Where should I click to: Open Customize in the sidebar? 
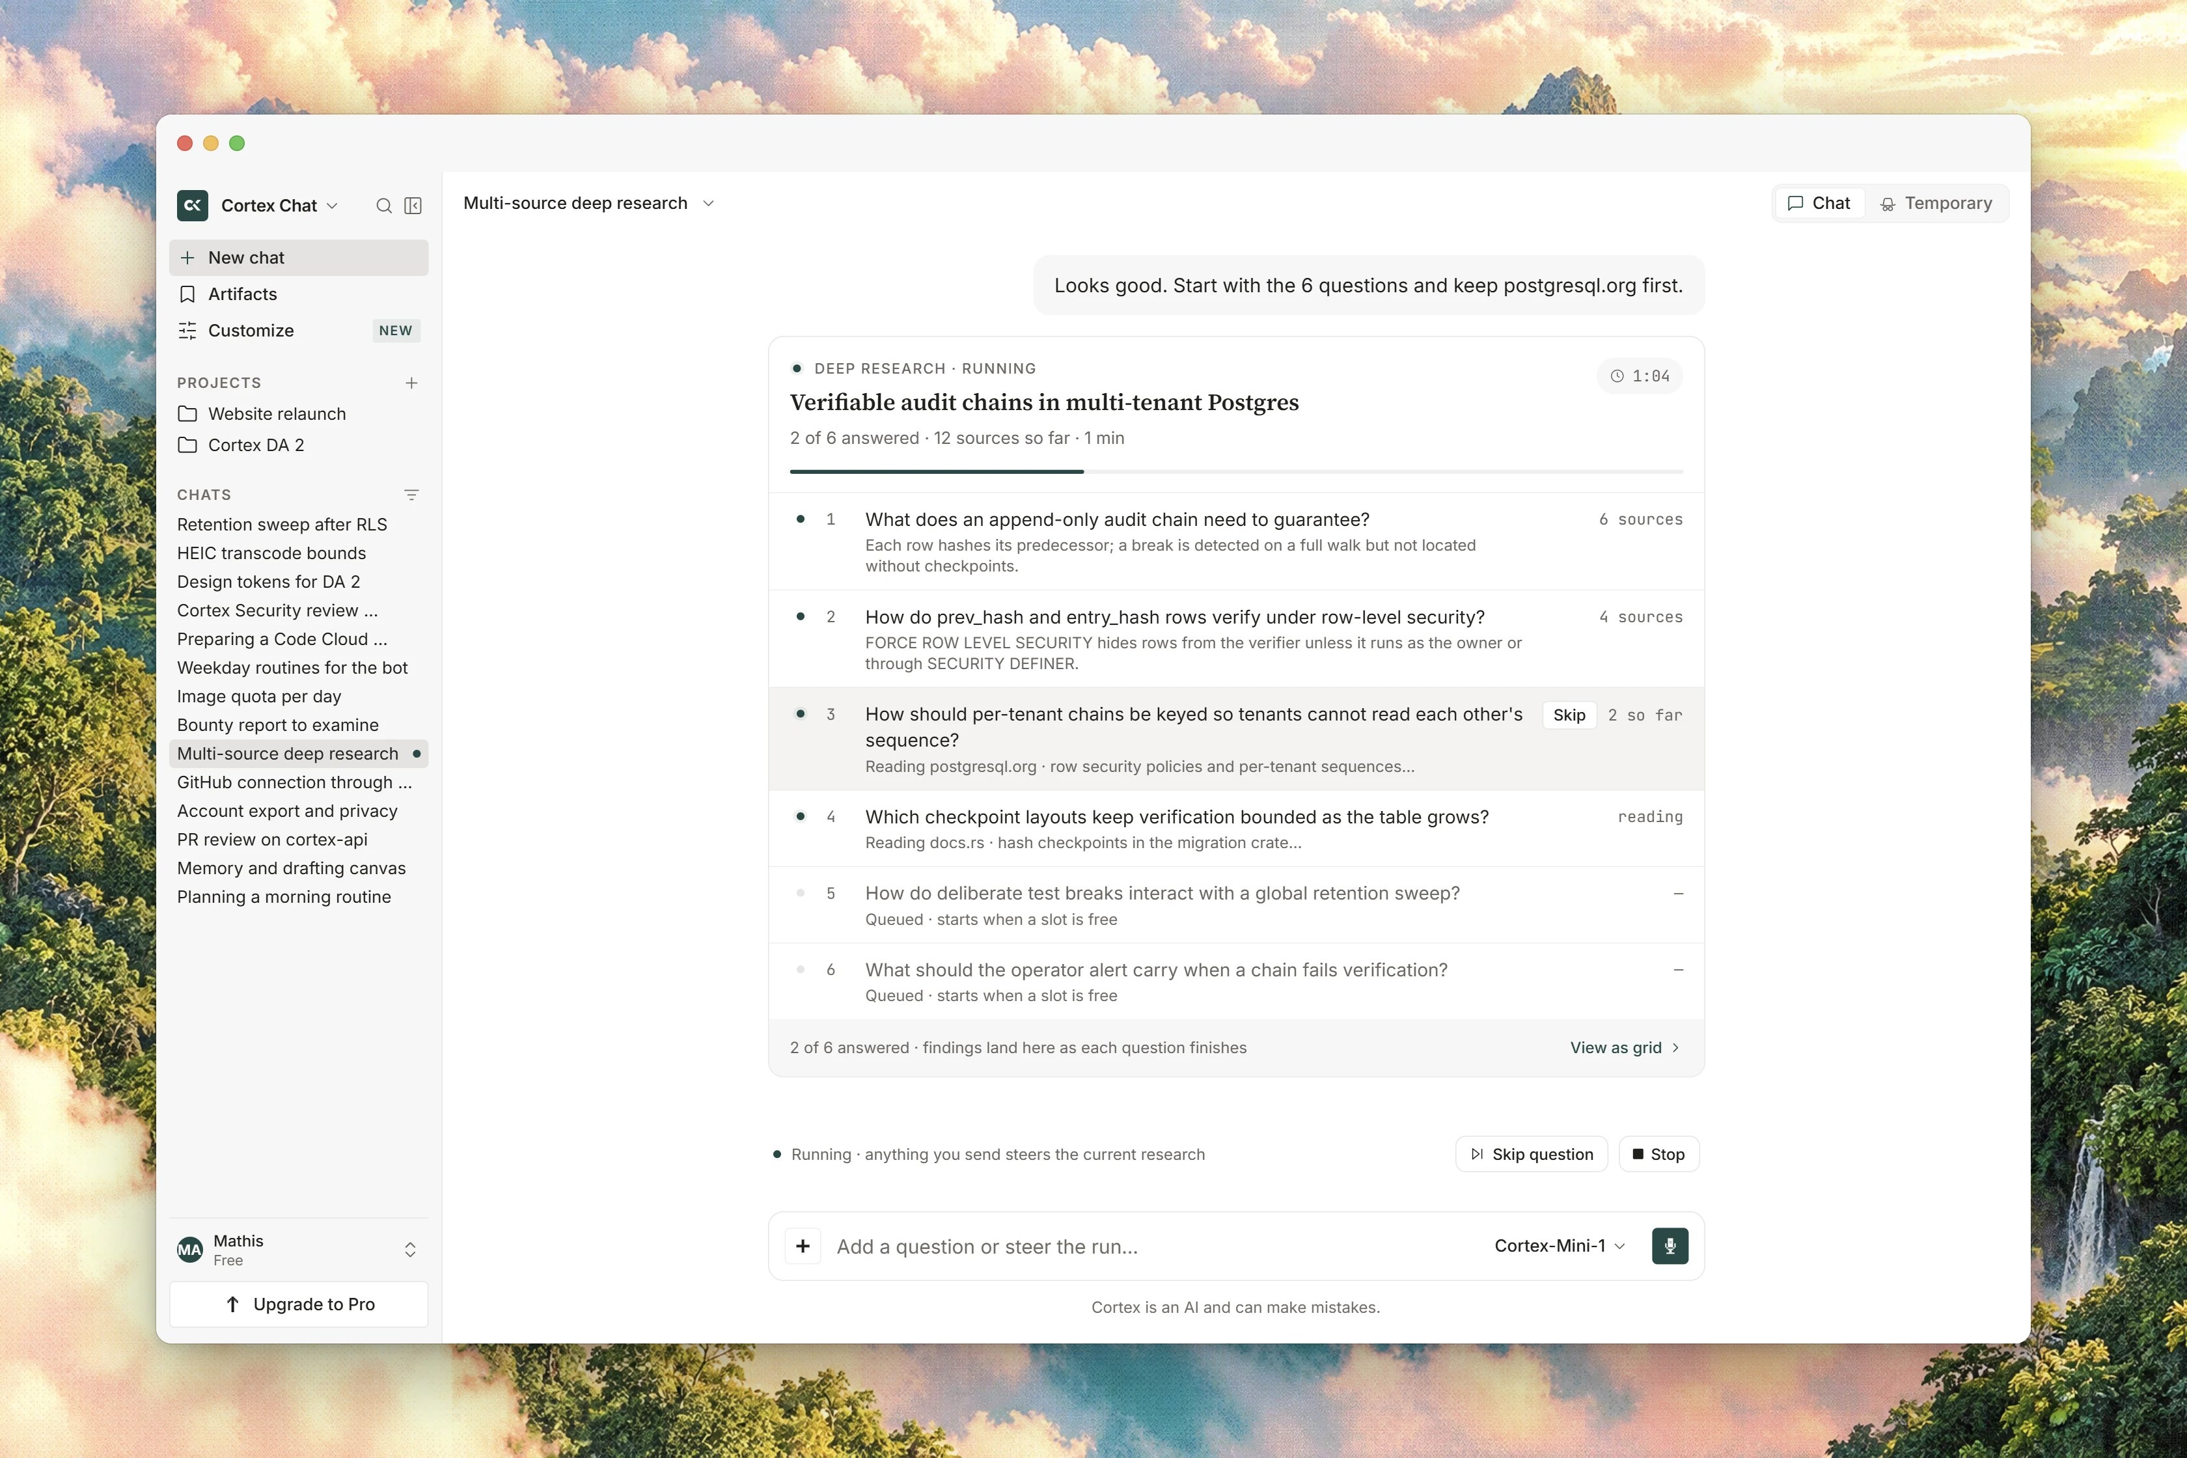299,330
